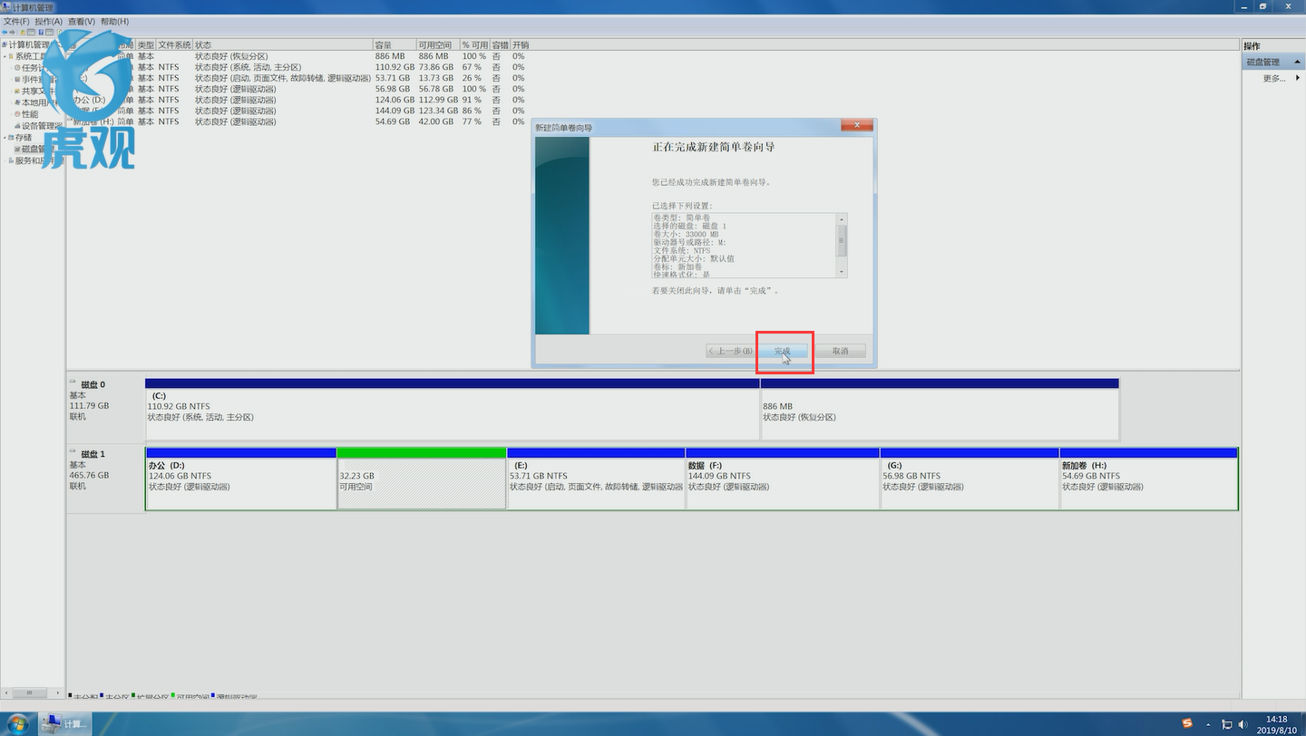Click the volume tray icon

(x=1244, y=724)
